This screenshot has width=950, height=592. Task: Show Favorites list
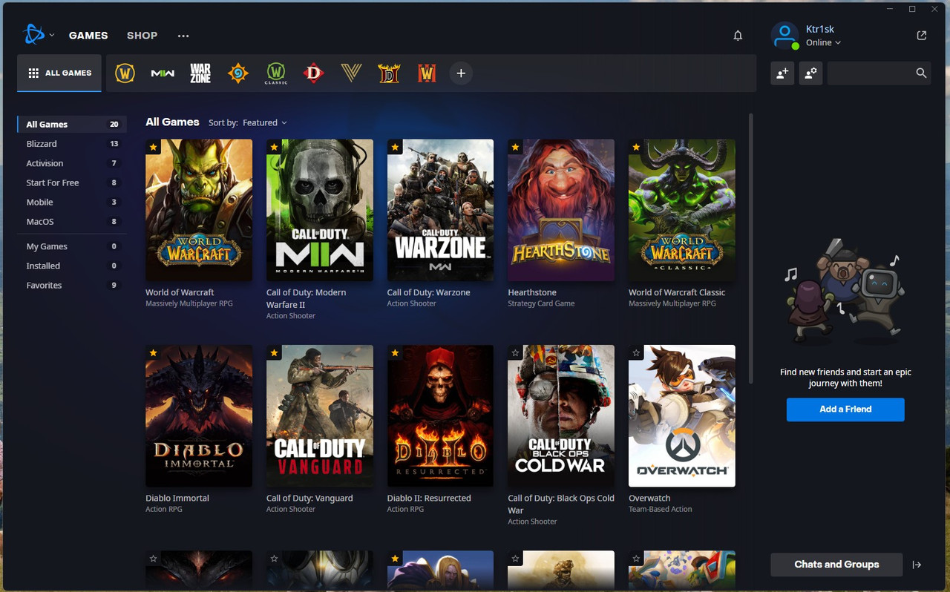click(x=72, y=285)
